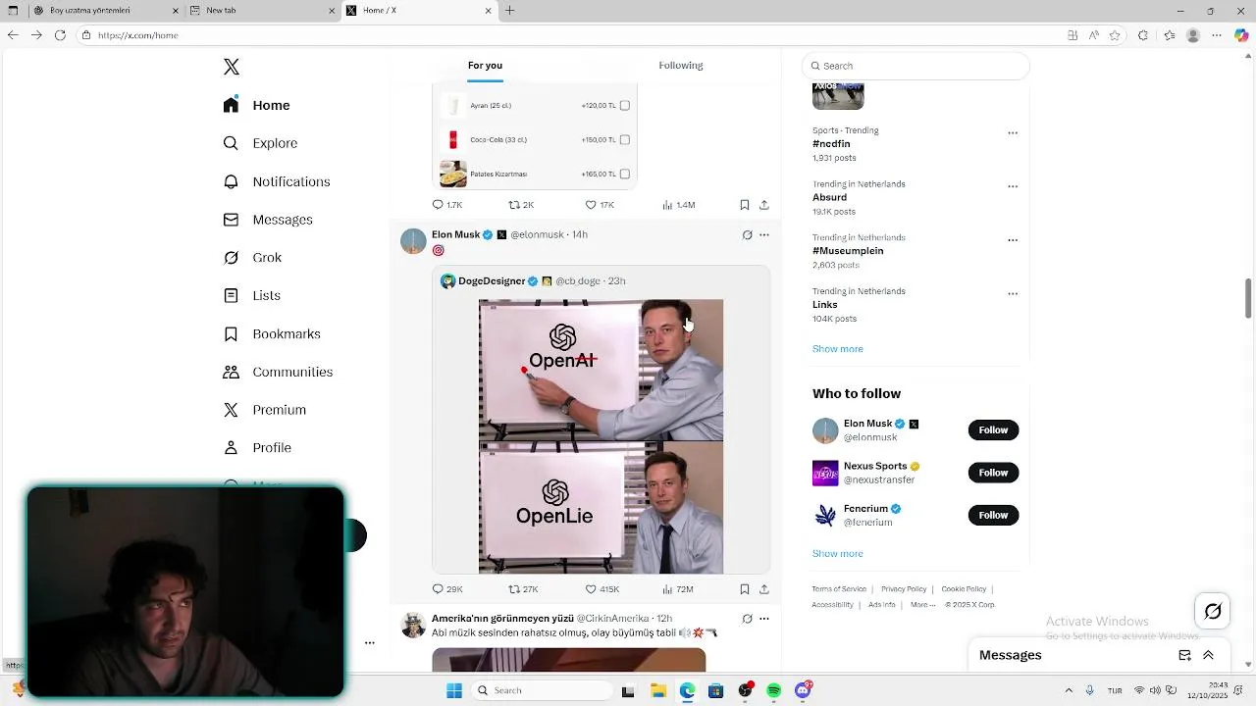Click the Premium X icon
Screen dimensions: 1256x706
pyautogui.click(x=231, y=410)
